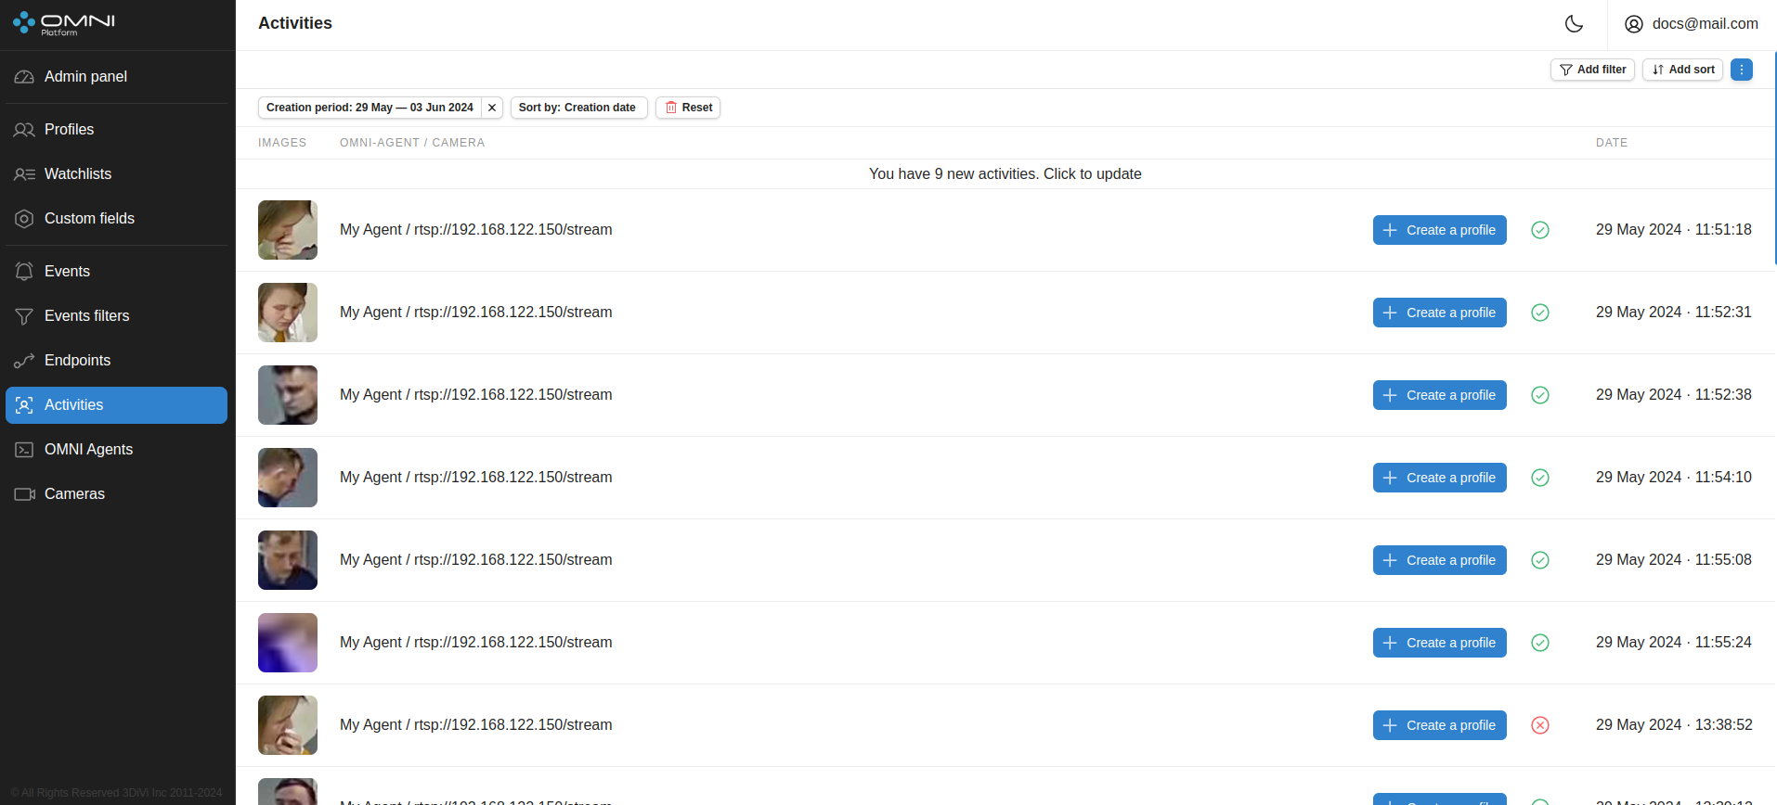
Task: Click green check status for 11:52:31 row
Action: pos(1540,313)
